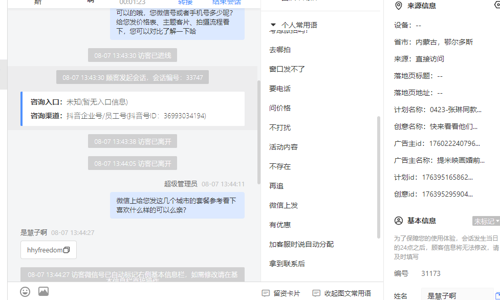Open the 未标记 tag dropdown

tap(486, 221)
